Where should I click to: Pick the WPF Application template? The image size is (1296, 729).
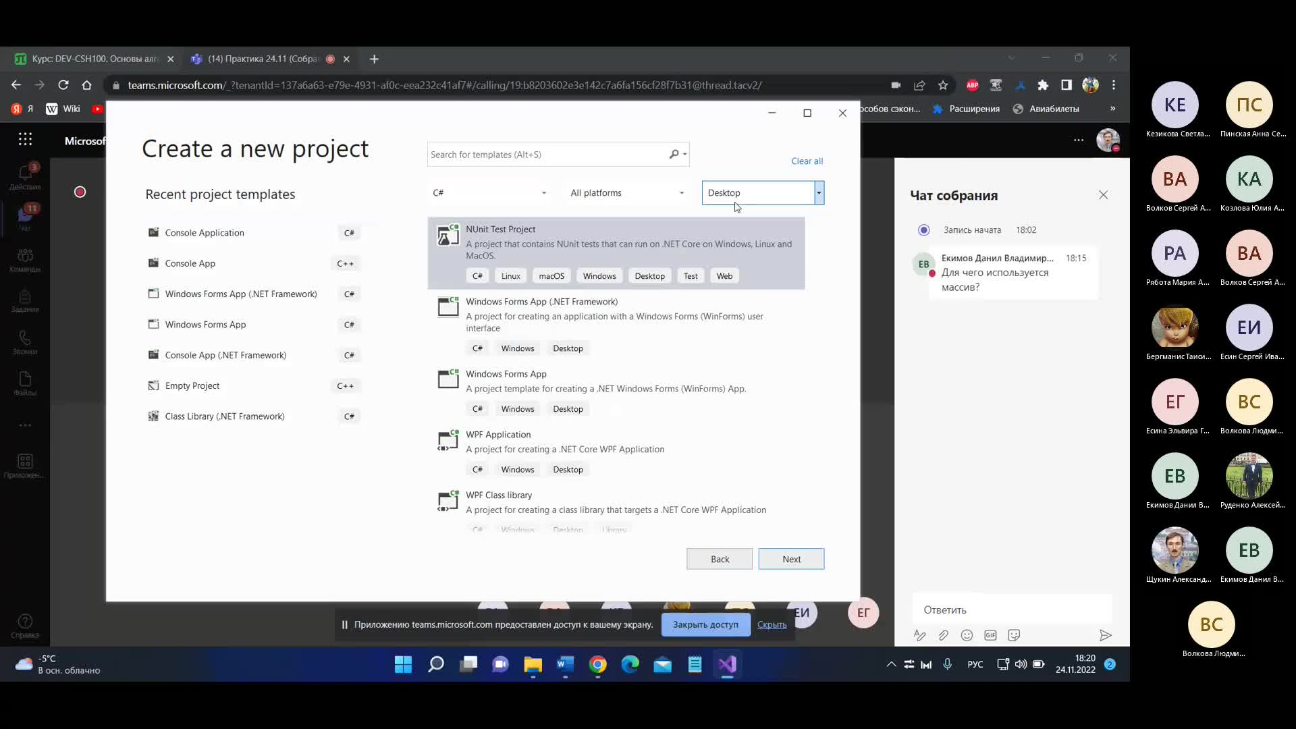(x=616, y=452)
